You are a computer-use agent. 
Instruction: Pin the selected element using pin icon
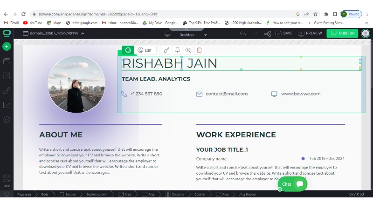pos(177,50)
